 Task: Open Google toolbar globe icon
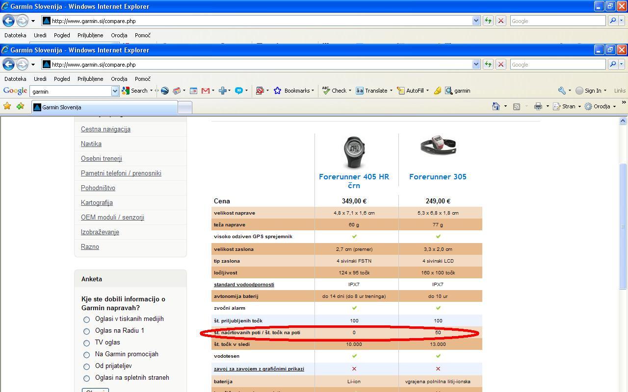pyautogui.click(x=165, y=91)
